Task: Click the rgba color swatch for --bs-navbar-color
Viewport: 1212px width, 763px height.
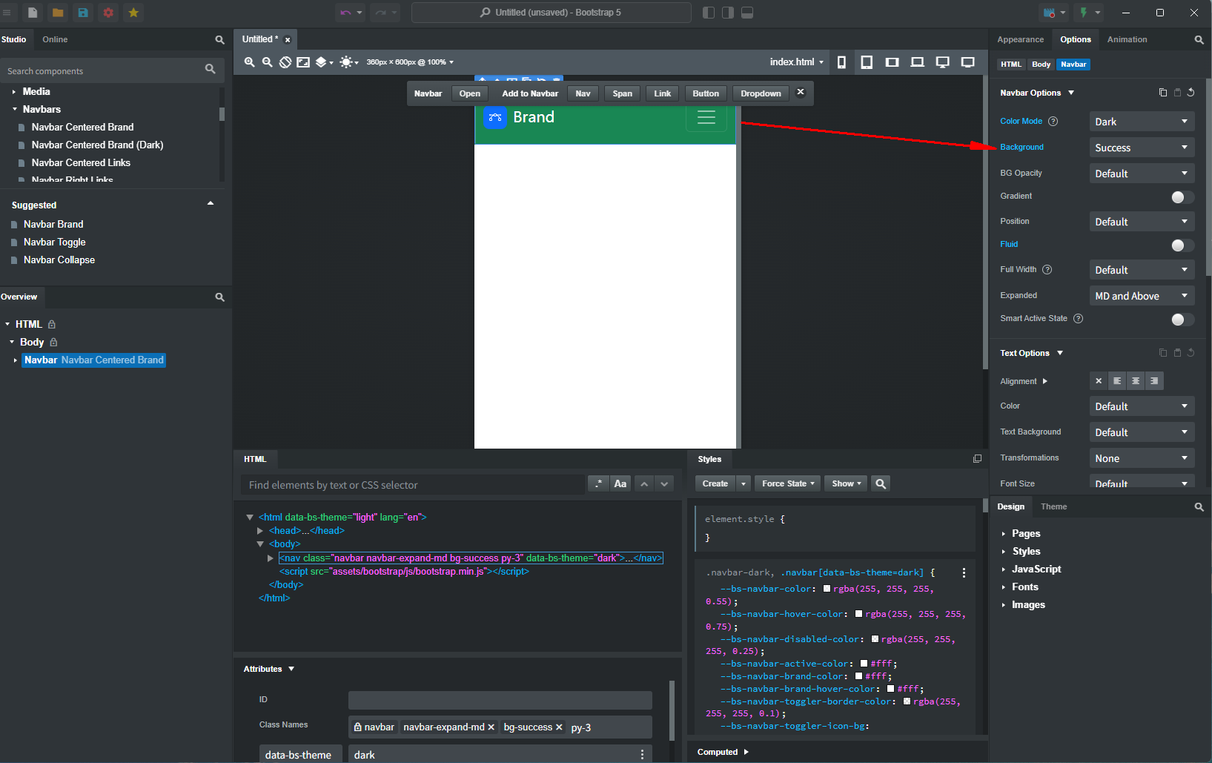Action: pyautogui.click(x=827, y=589)
